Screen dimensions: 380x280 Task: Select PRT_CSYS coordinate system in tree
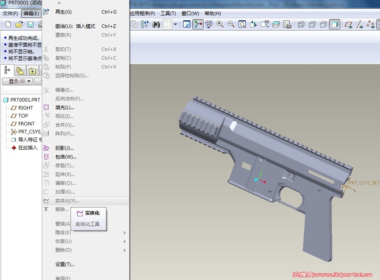pos(25,132)
